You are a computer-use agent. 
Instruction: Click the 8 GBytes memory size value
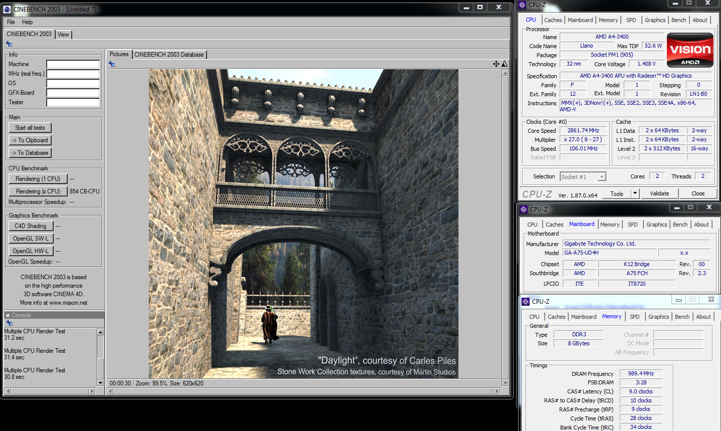(579, 343)
